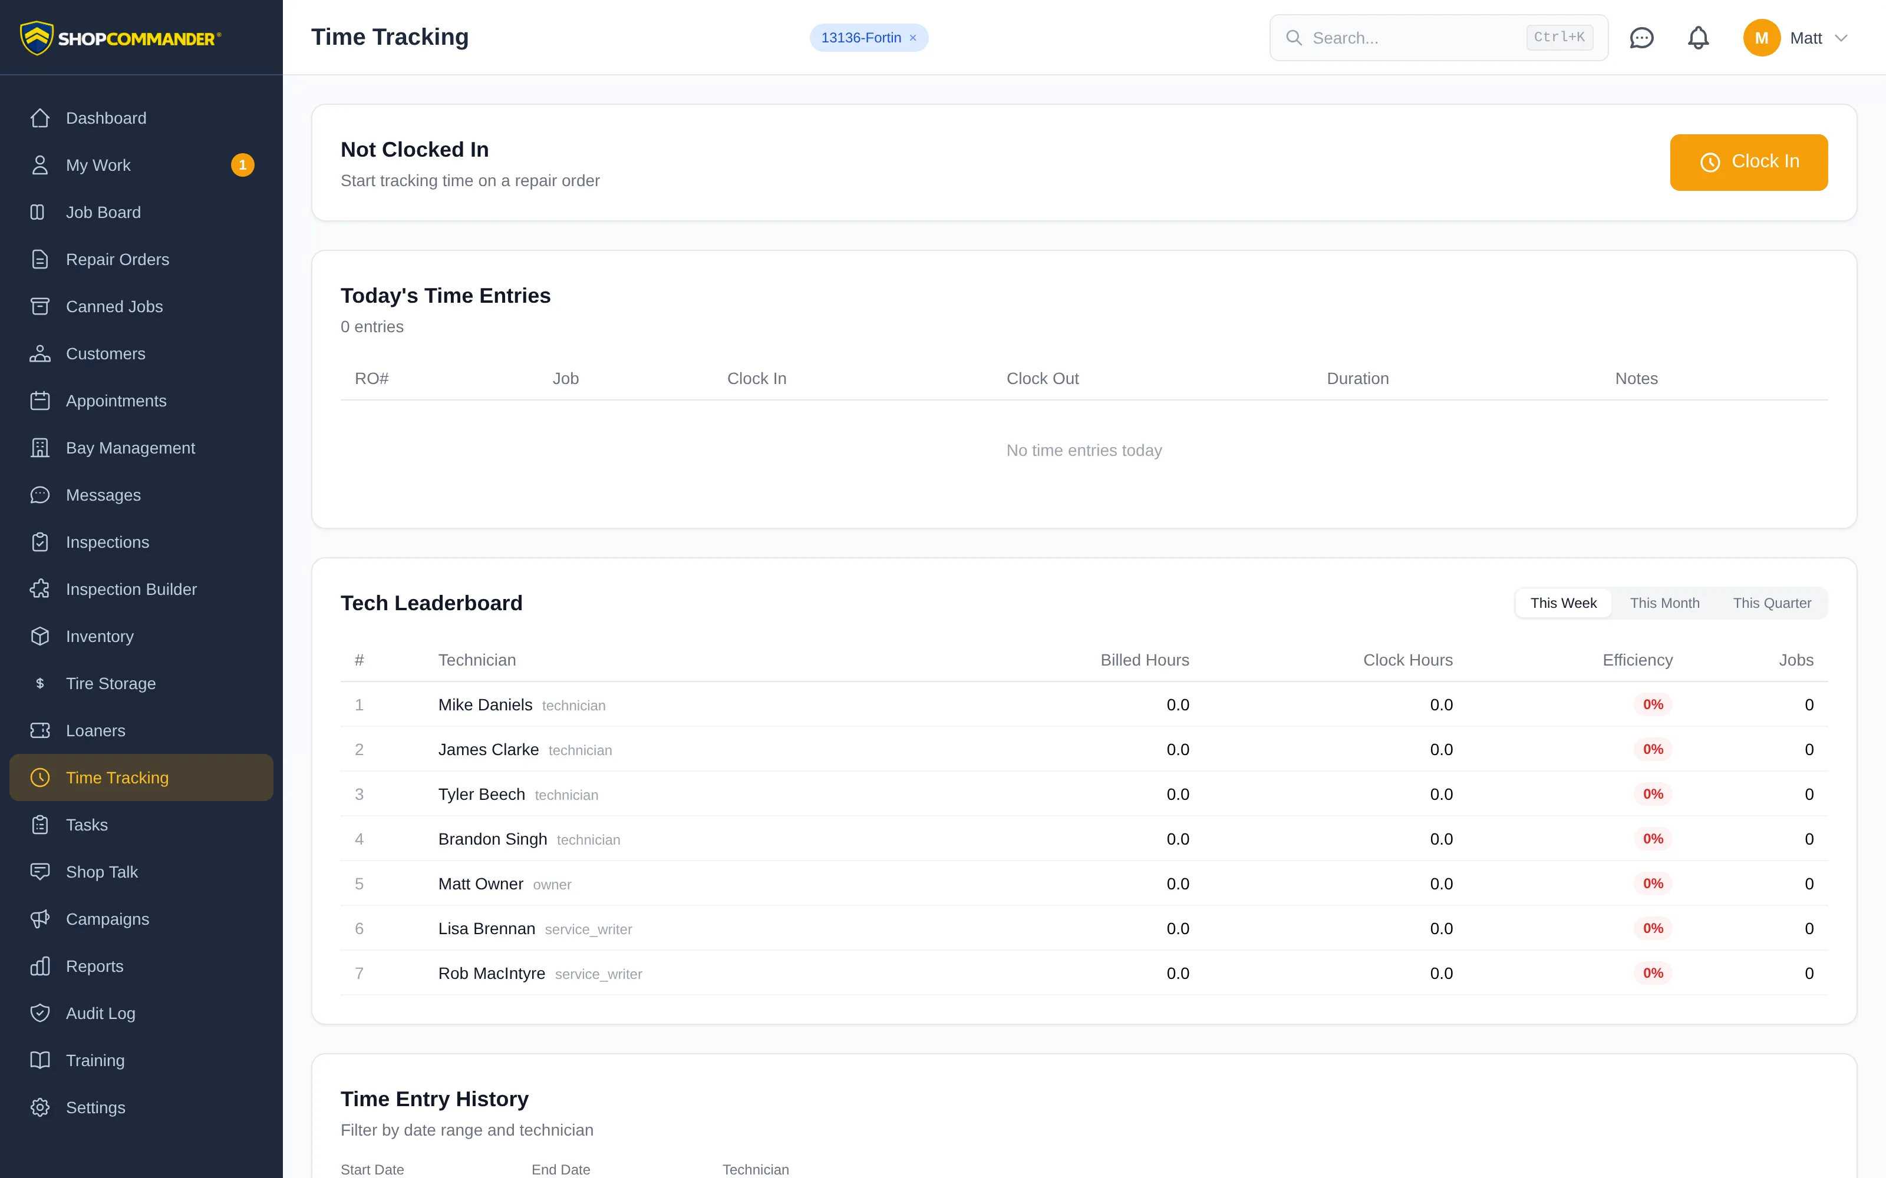Open the Dashboard house icon
This screenshot has height=1178, width=1886.
click(39, 118)
